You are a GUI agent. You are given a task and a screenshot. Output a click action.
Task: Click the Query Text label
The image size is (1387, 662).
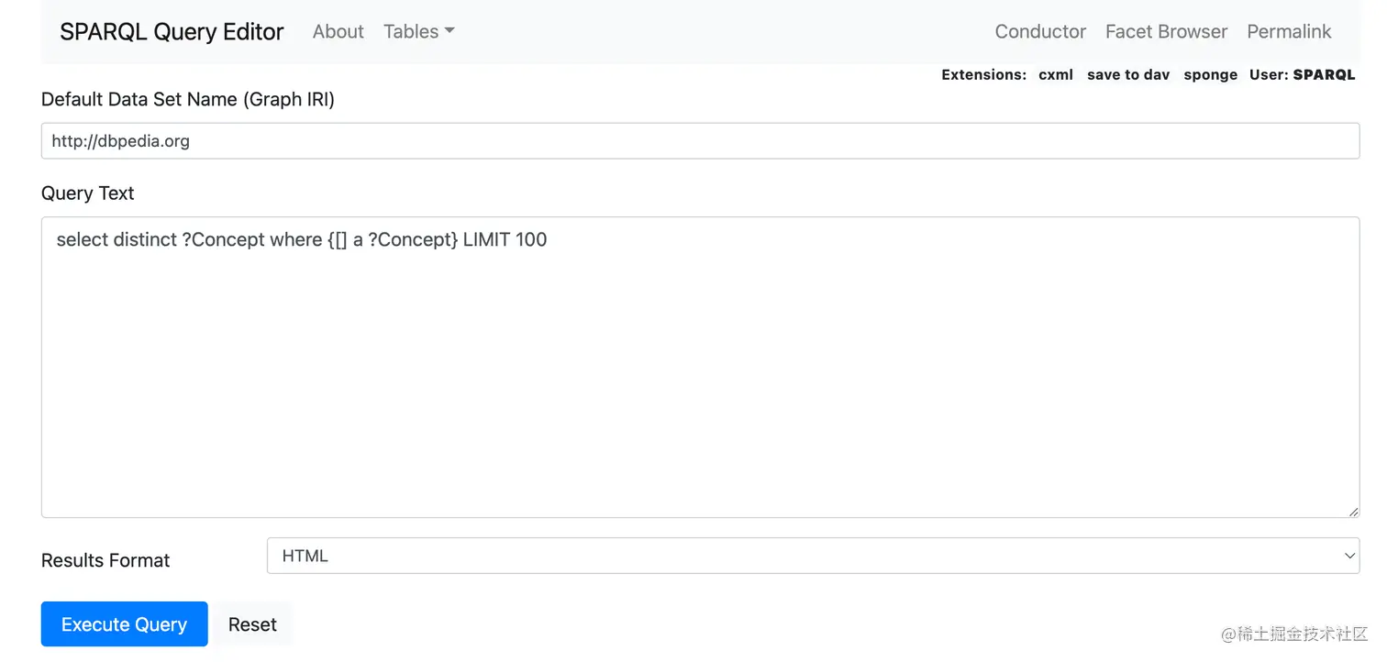pos(88,193)
